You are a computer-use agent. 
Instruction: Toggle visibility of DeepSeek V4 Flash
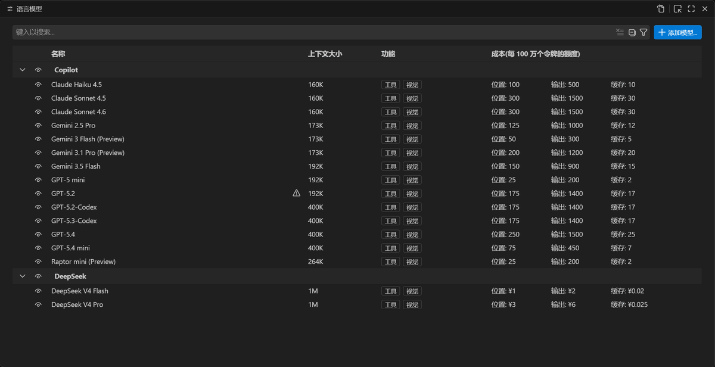tap(38, 291)
